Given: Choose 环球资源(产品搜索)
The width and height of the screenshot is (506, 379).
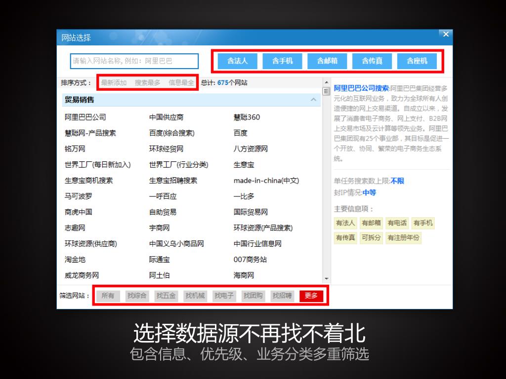Looking at the screenshot, I should (x=263, y=227).
